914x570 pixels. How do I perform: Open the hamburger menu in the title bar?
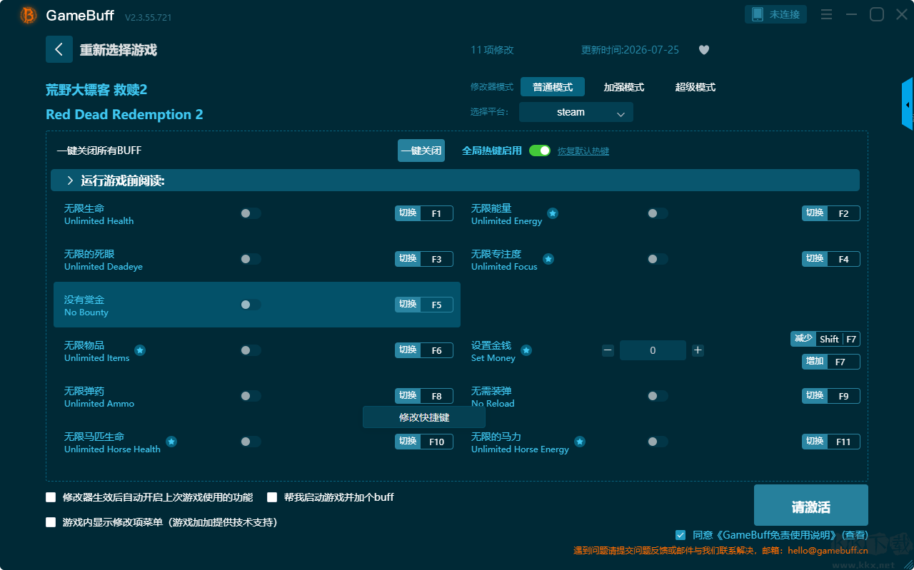pyautogui.click(x=826, y=14)
